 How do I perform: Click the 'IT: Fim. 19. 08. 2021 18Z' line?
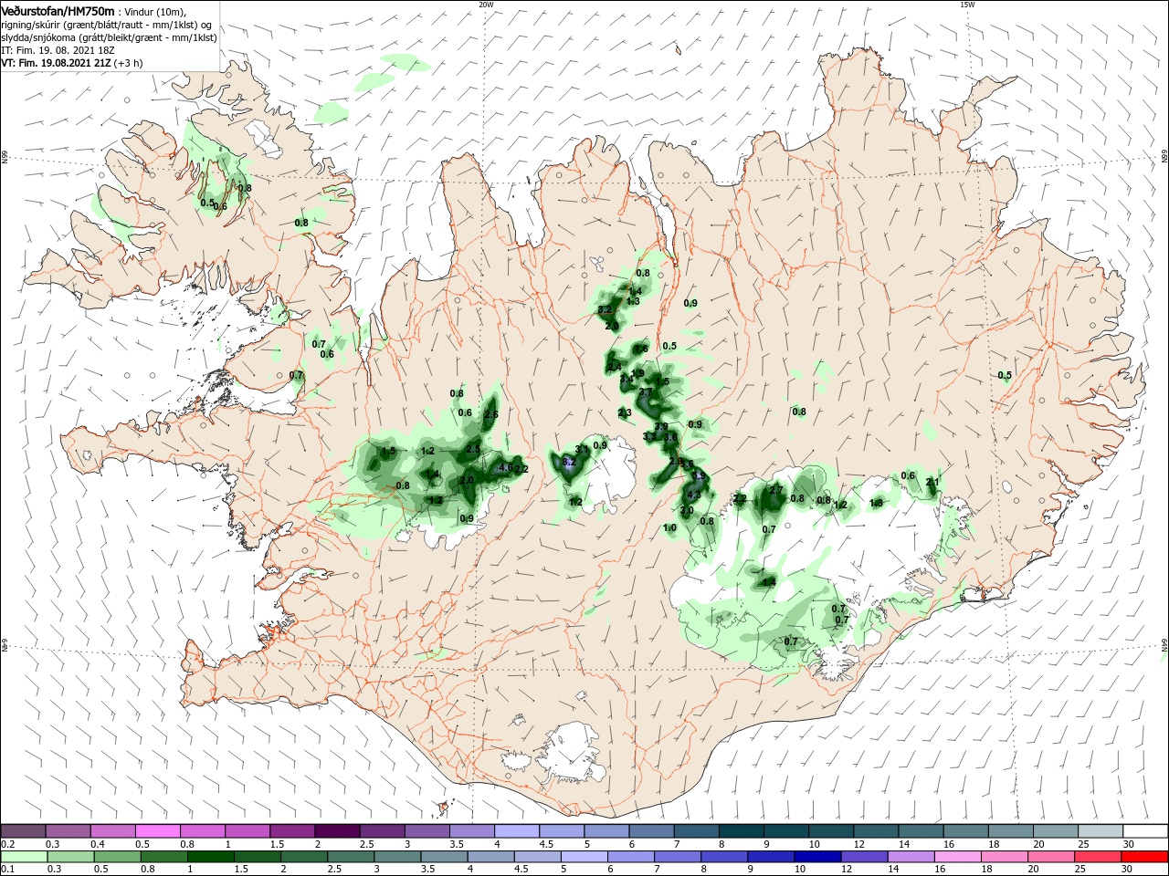[57, 50]
